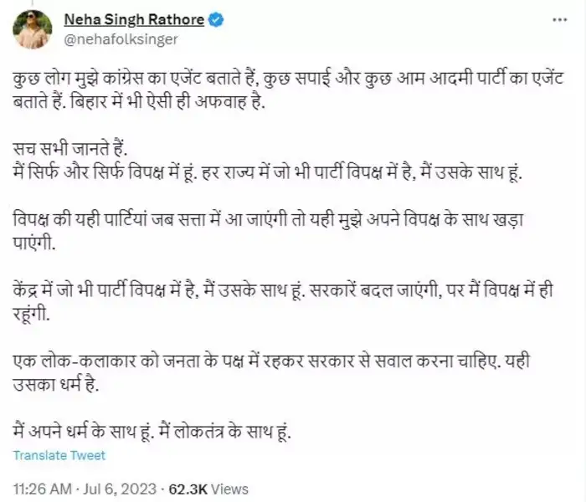Click the single word line 'पाएंगी.'
This screenshot has width=586, height=502.
34,243
